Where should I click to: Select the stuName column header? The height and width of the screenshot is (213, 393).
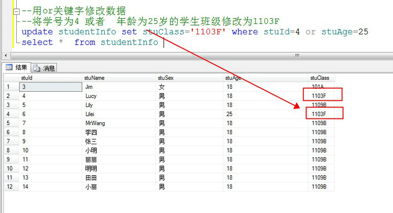(x=119, y=78)
